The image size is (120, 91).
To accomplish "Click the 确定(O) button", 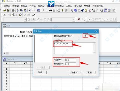I will [x=75, y=72].
